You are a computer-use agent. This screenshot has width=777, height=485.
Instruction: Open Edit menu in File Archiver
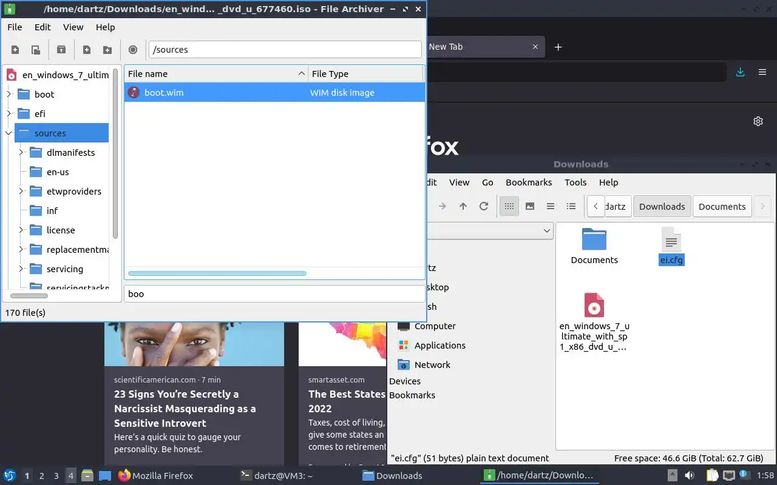pyautogui.click(x=42, y=27)
